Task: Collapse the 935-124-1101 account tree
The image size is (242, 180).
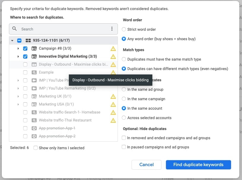Action: click(12, 40)
